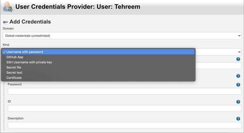Select Certificate from the Kind list
244x133 pixels.
pyautogui.click(x=14, y=78)
